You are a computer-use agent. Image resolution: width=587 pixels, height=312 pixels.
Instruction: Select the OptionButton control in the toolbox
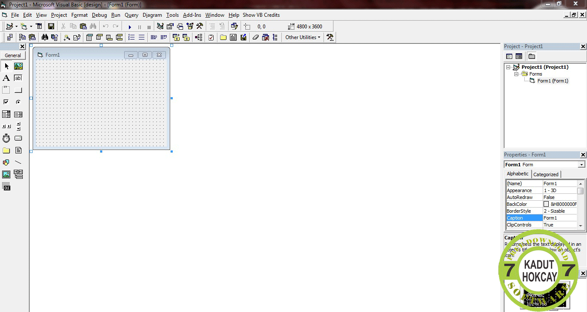click(x=18, y=102)
